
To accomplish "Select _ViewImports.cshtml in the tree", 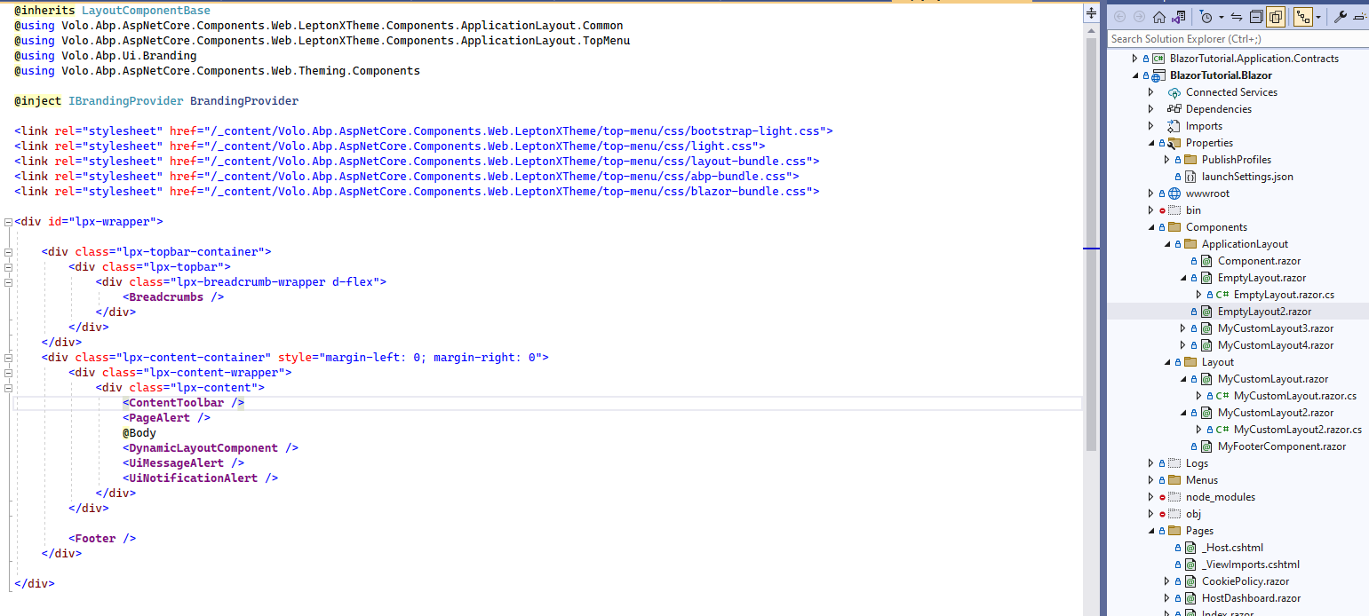I will pos(1251,565).
